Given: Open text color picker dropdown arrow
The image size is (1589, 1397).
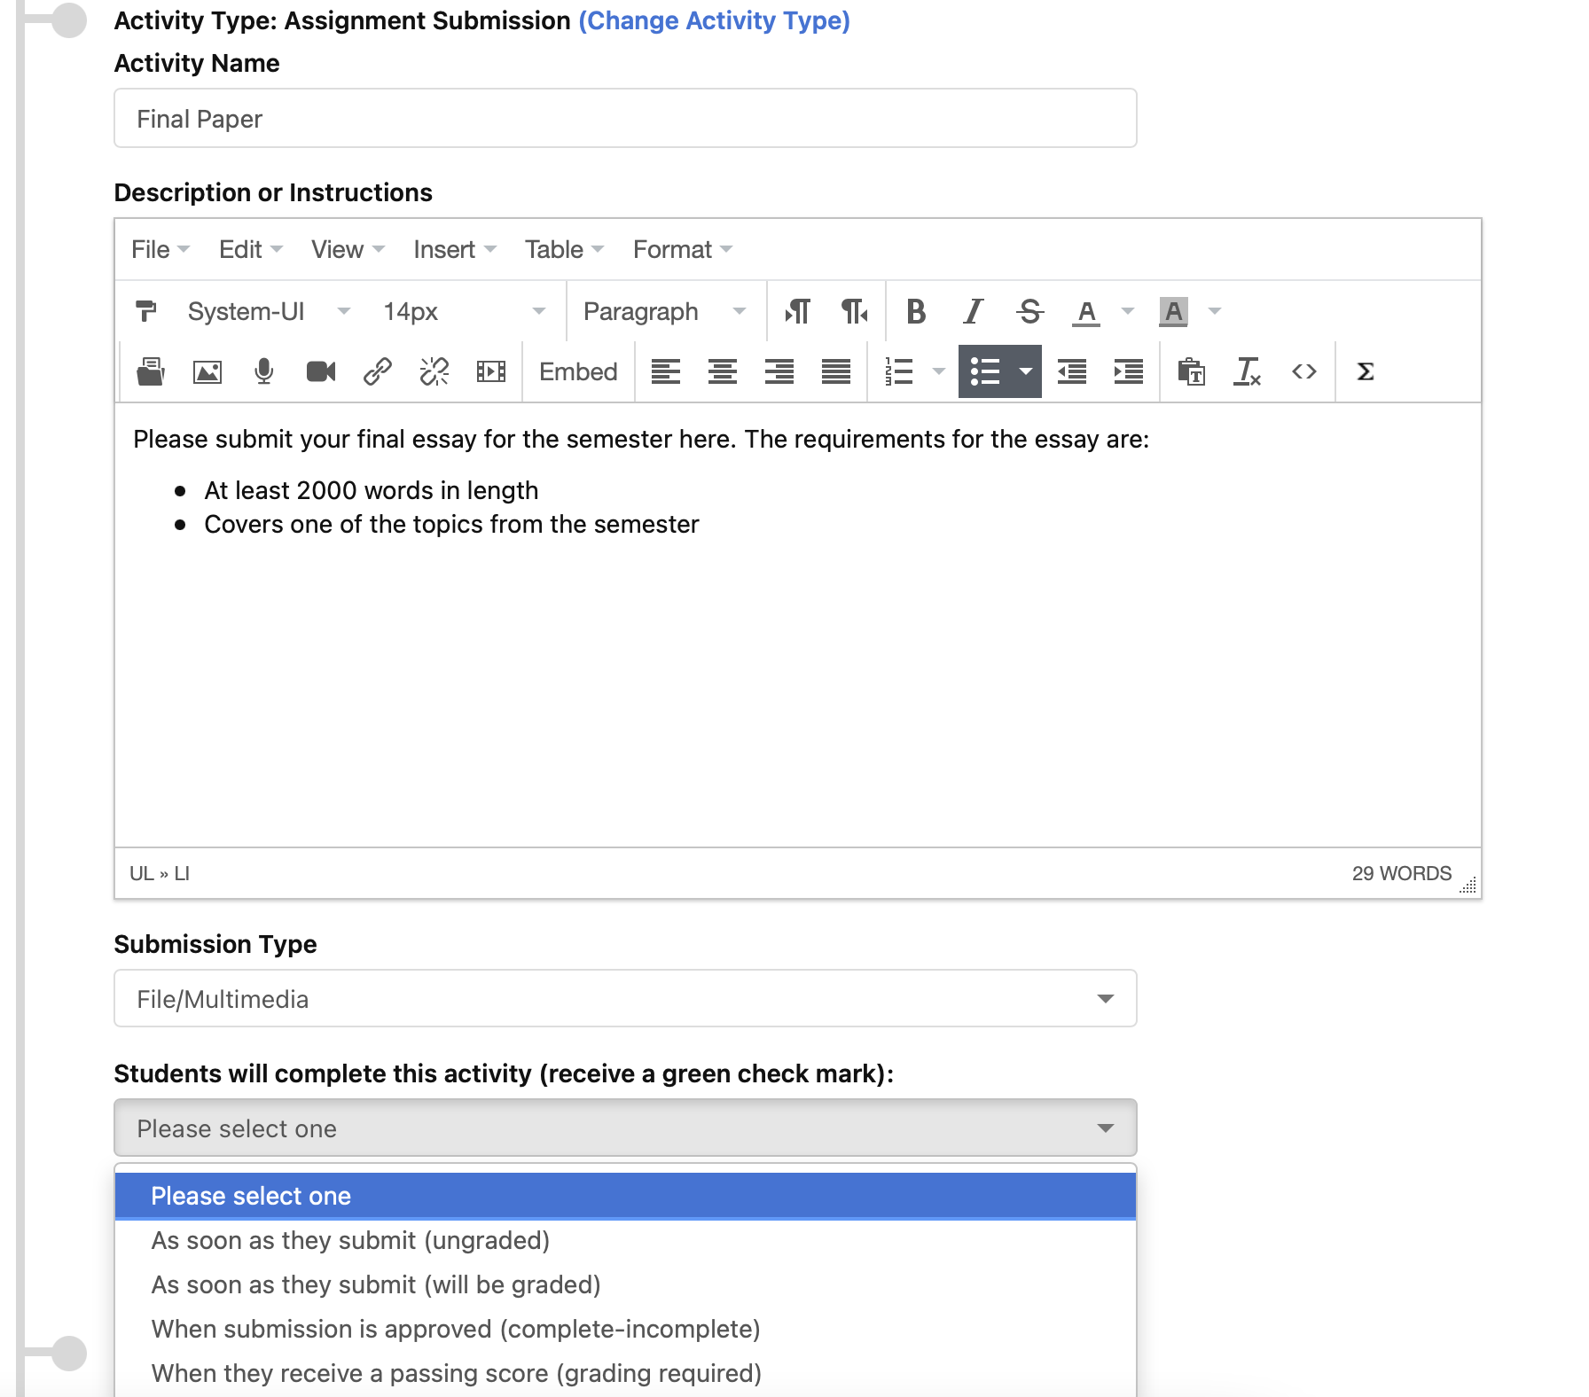Looking at the screenshot, I should [x=1128, y=311].
